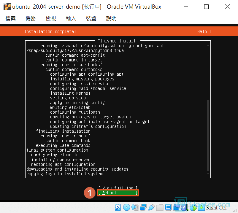Click 'curtin command in-target' log line
This screenshot has height=213, width=238.
click(74, 60)
